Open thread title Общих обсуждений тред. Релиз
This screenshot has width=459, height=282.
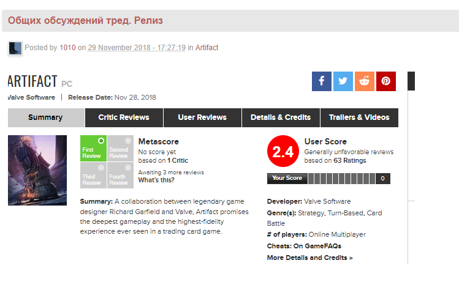click(85, 21)
